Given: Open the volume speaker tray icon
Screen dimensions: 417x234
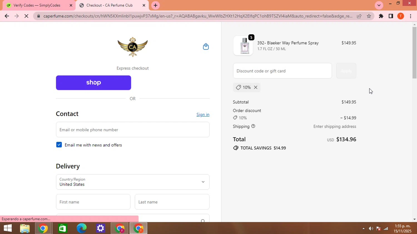Looking at the screenshot, I should 371,228.
